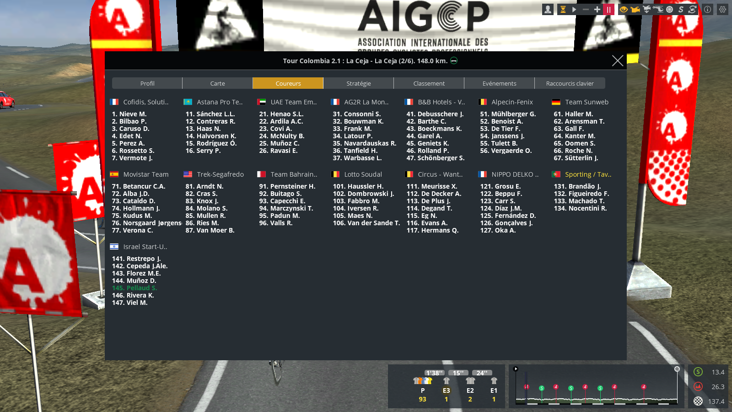732x412 pixels.
Task: Open the Evénements tab
Action: click(x=500, y=83)
